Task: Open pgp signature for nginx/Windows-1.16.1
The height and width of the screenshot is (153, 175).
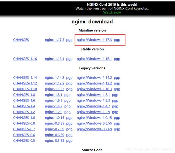Action: (117, 59)
